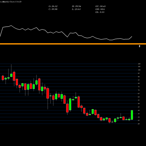Click the 60 price axis label
Image resolution: width=146 pixels, height=146 pixels.
tap(139, 97)
